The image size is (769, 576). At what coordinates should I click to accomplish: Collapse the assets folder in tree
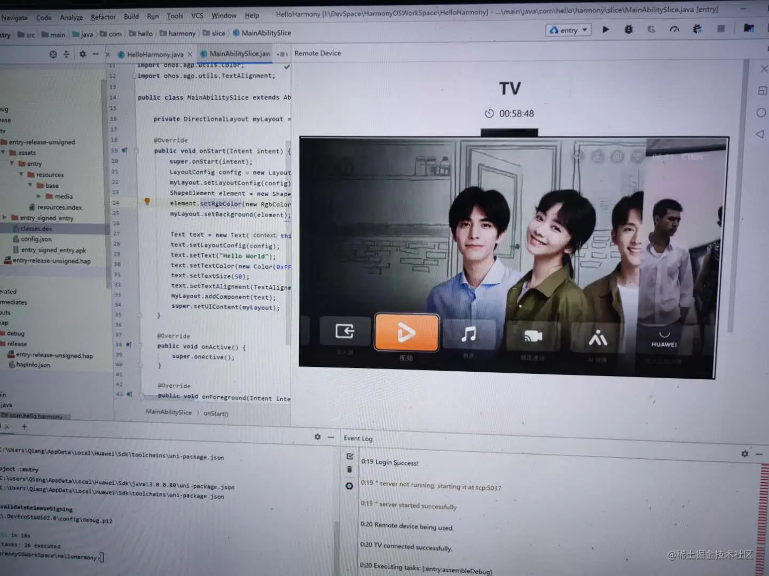(4, 153)
